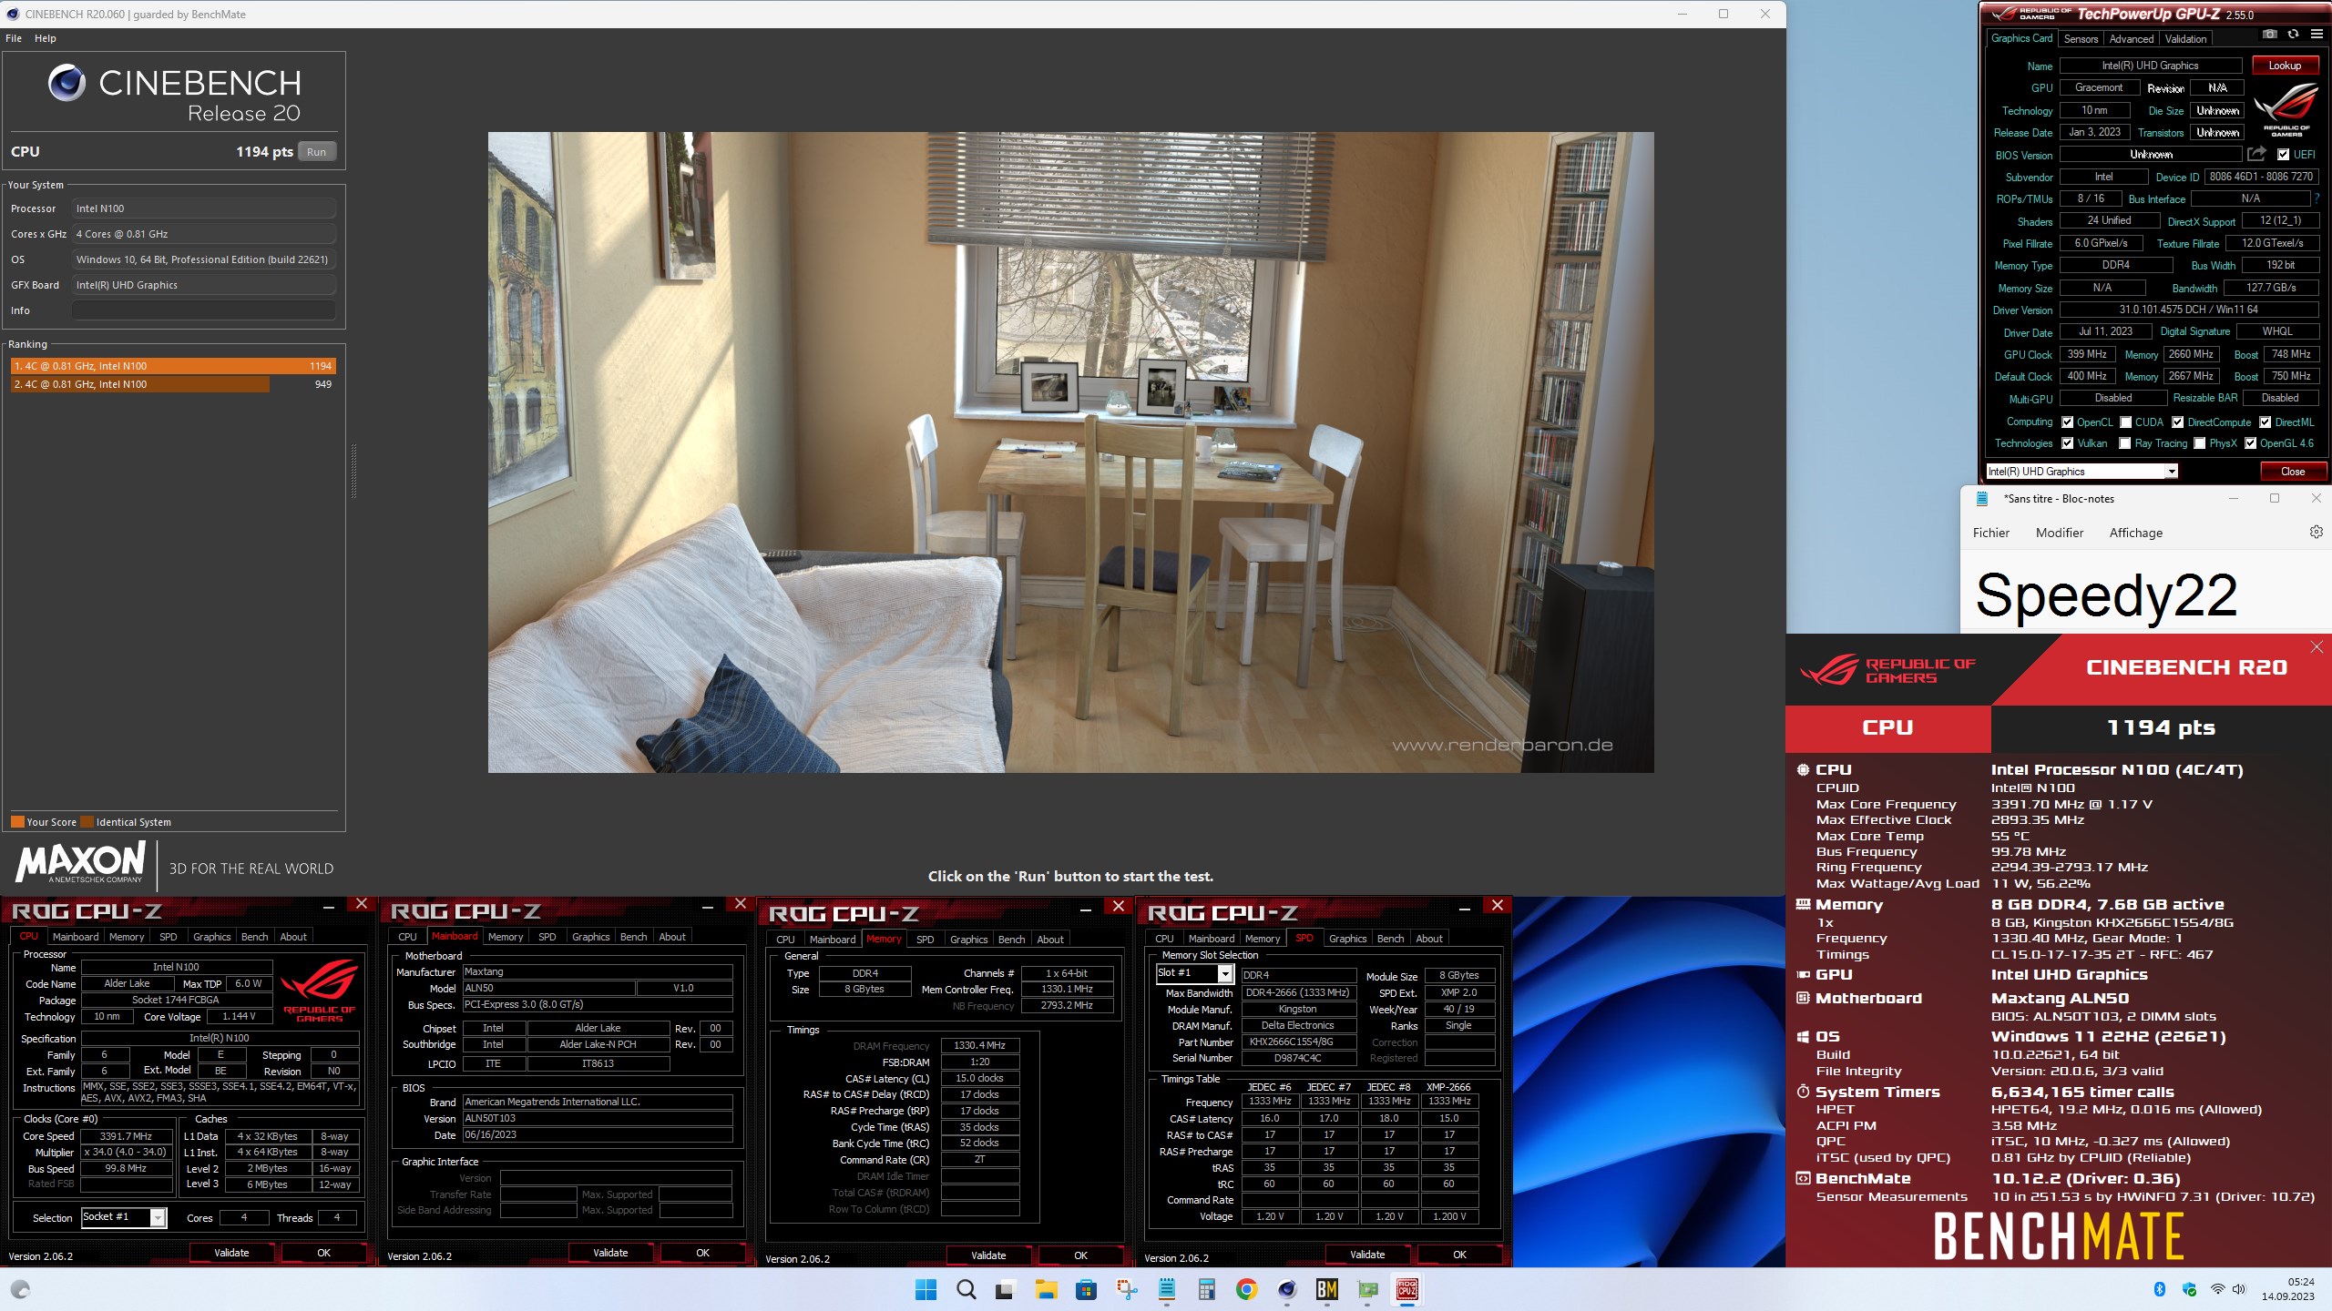
Task: Switch to BenchMate via taskbar BM icon
Action: [1327, 1289]
